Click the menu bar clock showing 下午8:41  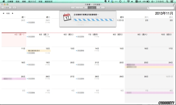click(158, 1)
